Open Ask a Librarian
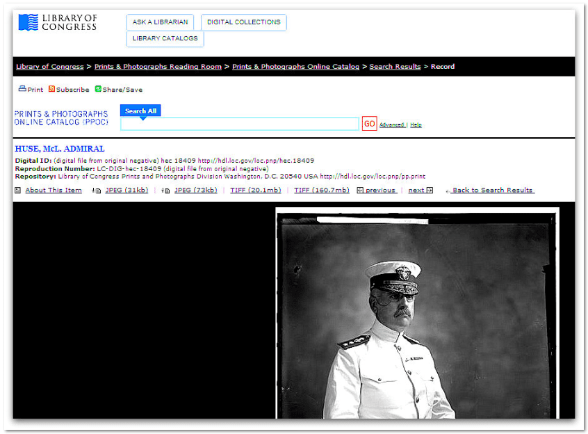Screen dimensions: 588x434 click(160, 22)
